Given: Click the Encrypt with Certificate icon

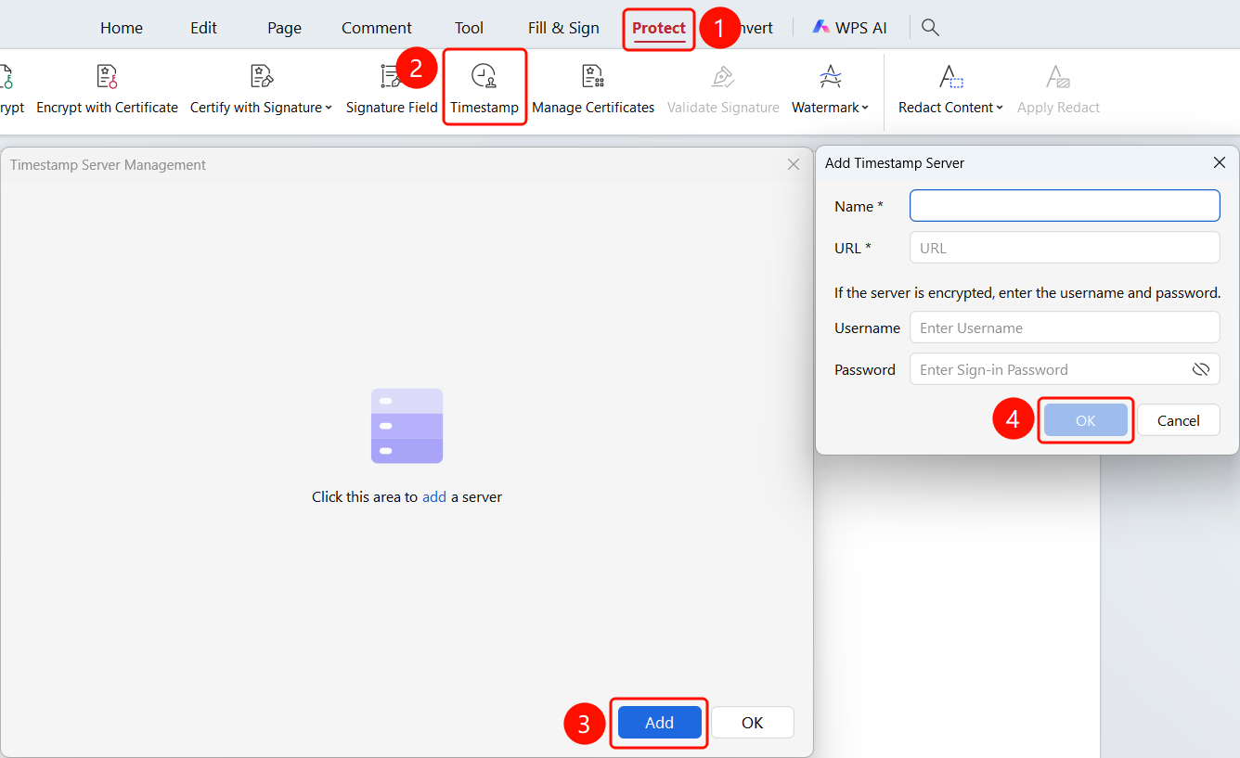Looking at the screenshot, I should coord(107,77).
